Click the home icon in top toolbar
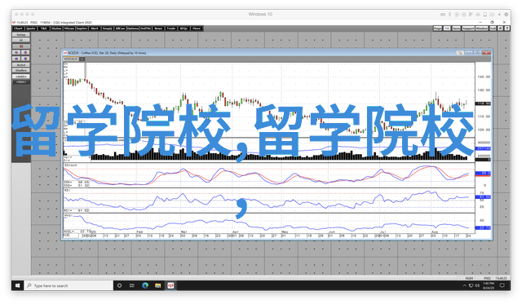Image resolution: width=522 pixels, height=304 pixels. pyautogui.click(x=500, y=29)
